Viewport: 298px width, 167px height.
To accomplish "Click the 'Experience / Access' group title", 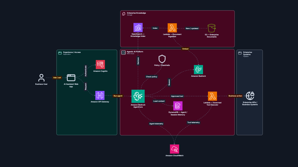I will tap(72, 52).
